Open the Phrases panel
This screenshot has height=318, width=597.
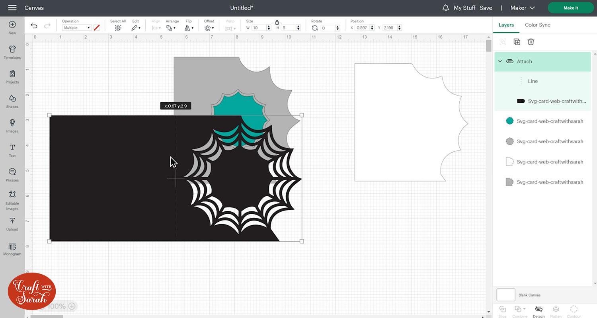coord(12,175)
